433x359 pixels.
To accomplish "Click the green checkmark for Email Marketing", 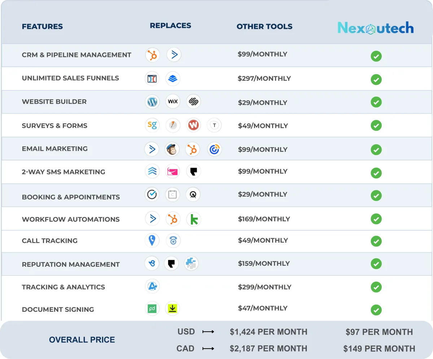I will click(376, 149).
